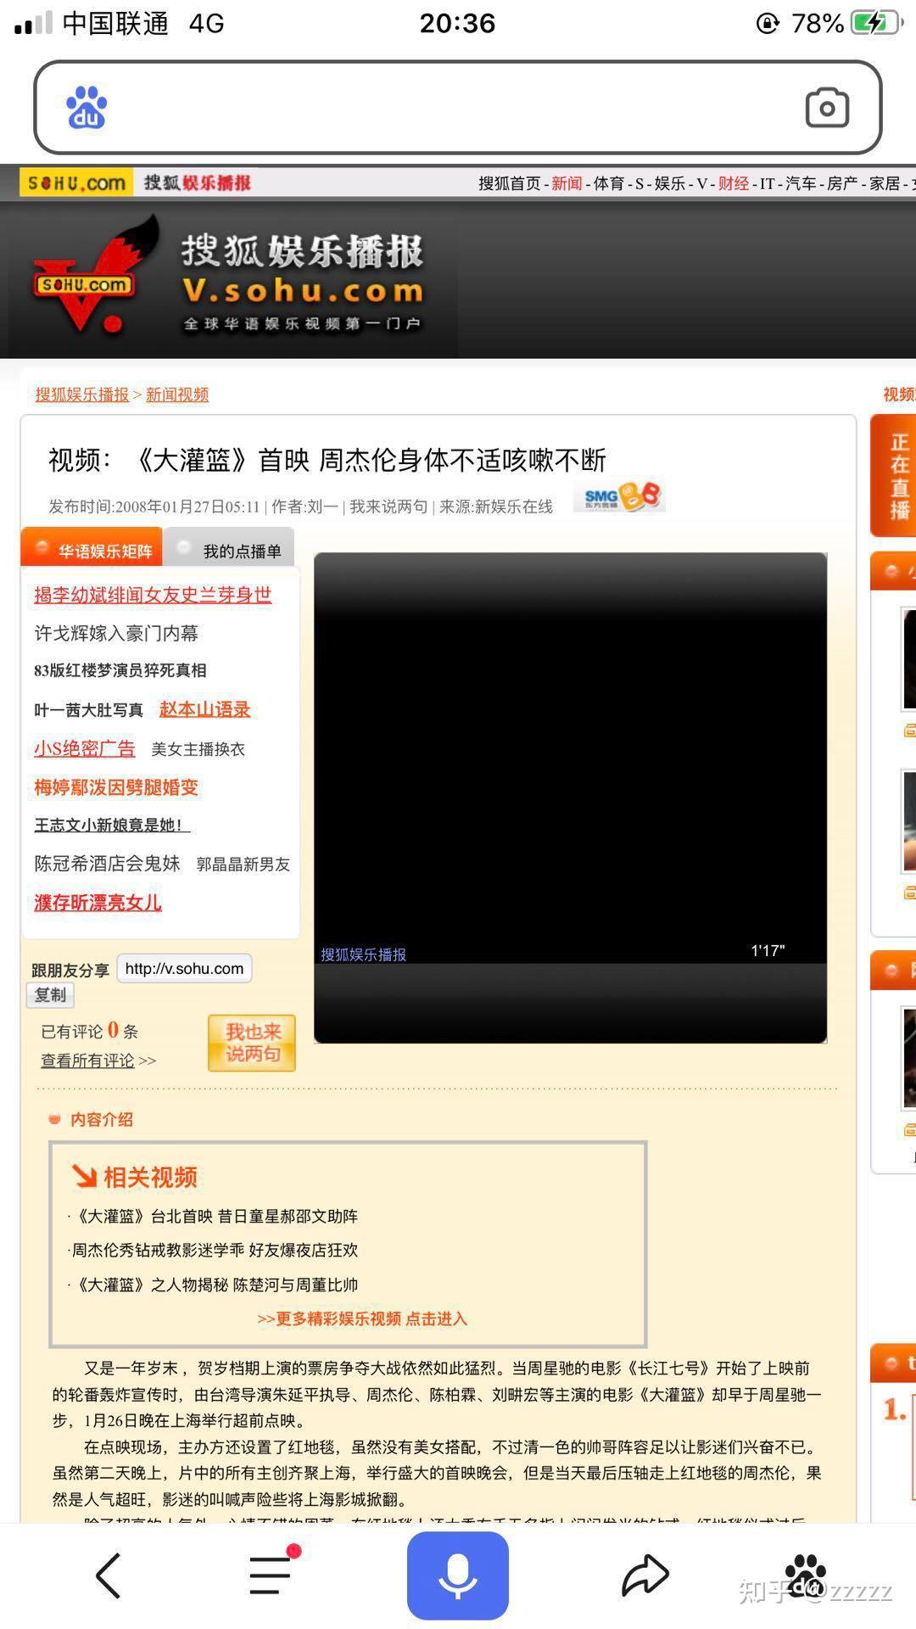
Task: Open 汽车 in Sohu top navigation
Action: tap(801, 183)
